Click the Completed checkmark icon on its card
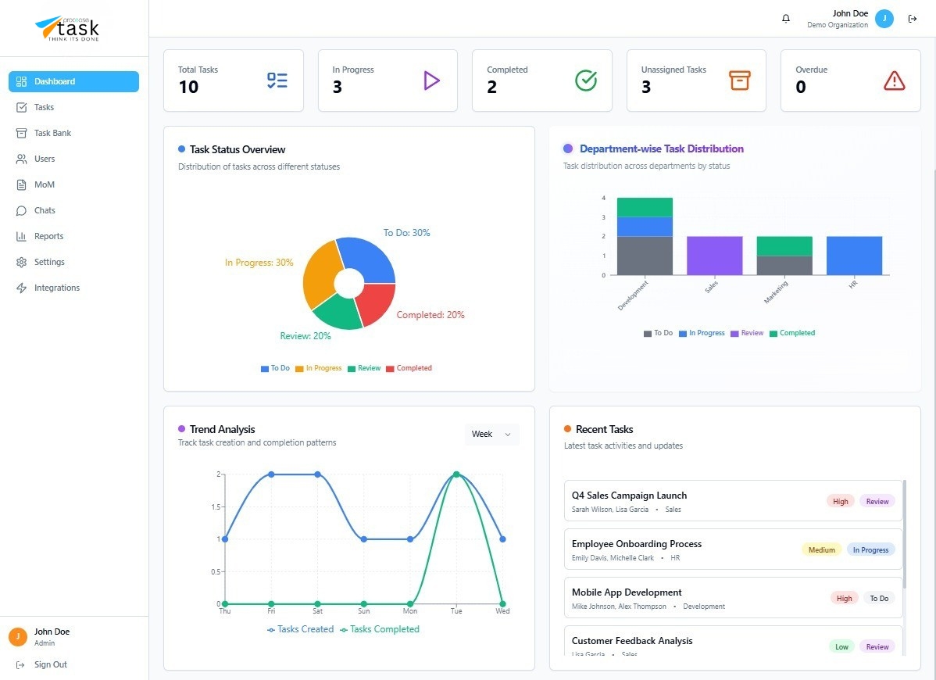This screenshot has height=680, width=936. pos(585,80)
